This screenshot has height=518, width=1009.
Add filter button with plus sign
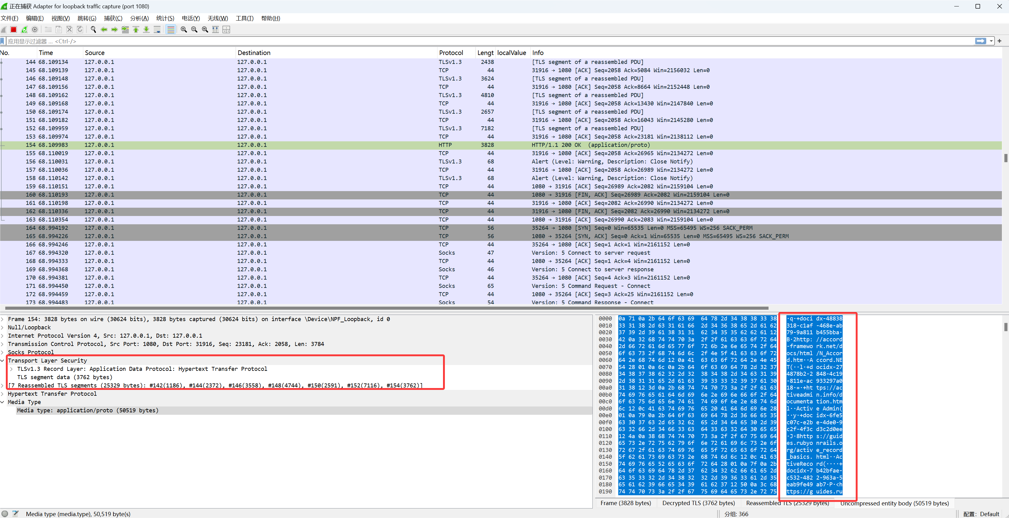[999, 41]
